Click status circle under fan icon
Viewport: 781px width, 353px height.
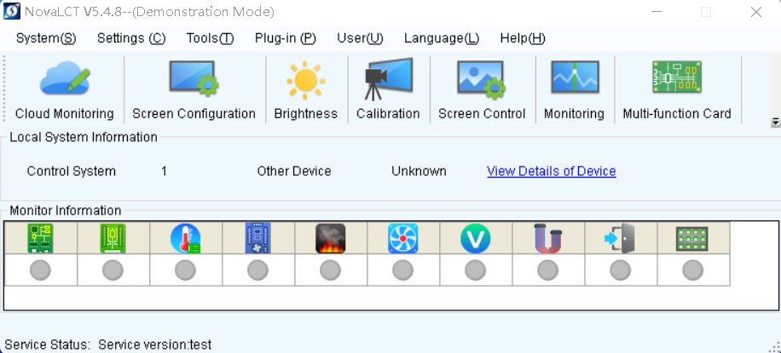(403, 270)
